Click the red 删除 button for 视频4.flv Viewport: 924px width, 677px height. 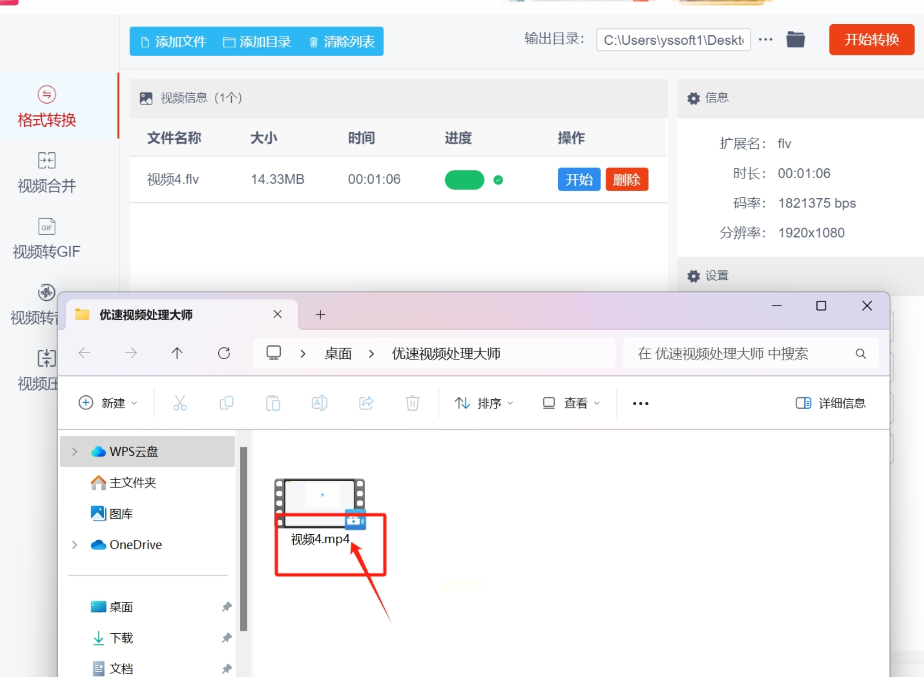626,179
